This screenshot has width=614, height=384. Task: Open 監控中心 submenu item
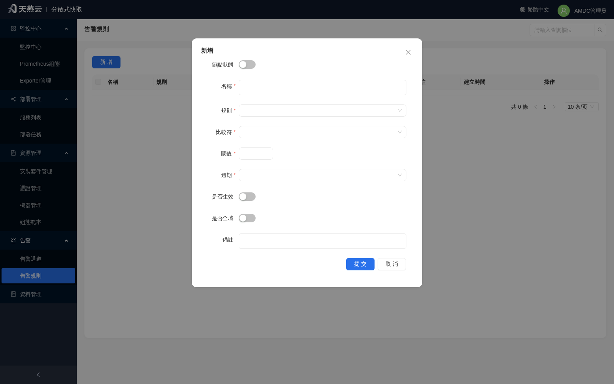pyautogui.click(x=38, y=47)
